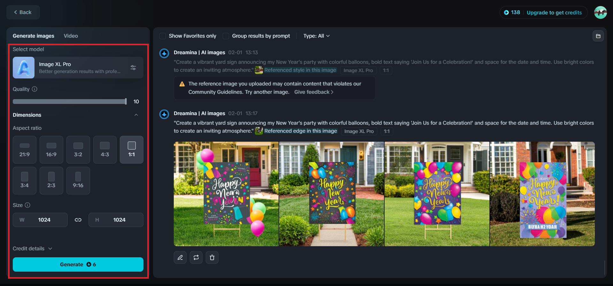The width and height of the screenshot is (613, 286).
Task: Enable Show Favorites only checkbox
Action: (x=163, y=36)
